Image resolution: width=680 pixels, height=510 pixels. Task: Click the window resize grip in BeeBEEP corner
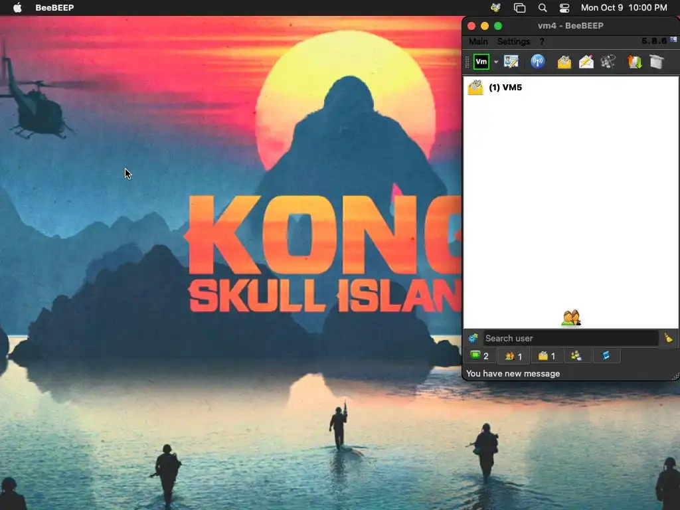point(675,377)
